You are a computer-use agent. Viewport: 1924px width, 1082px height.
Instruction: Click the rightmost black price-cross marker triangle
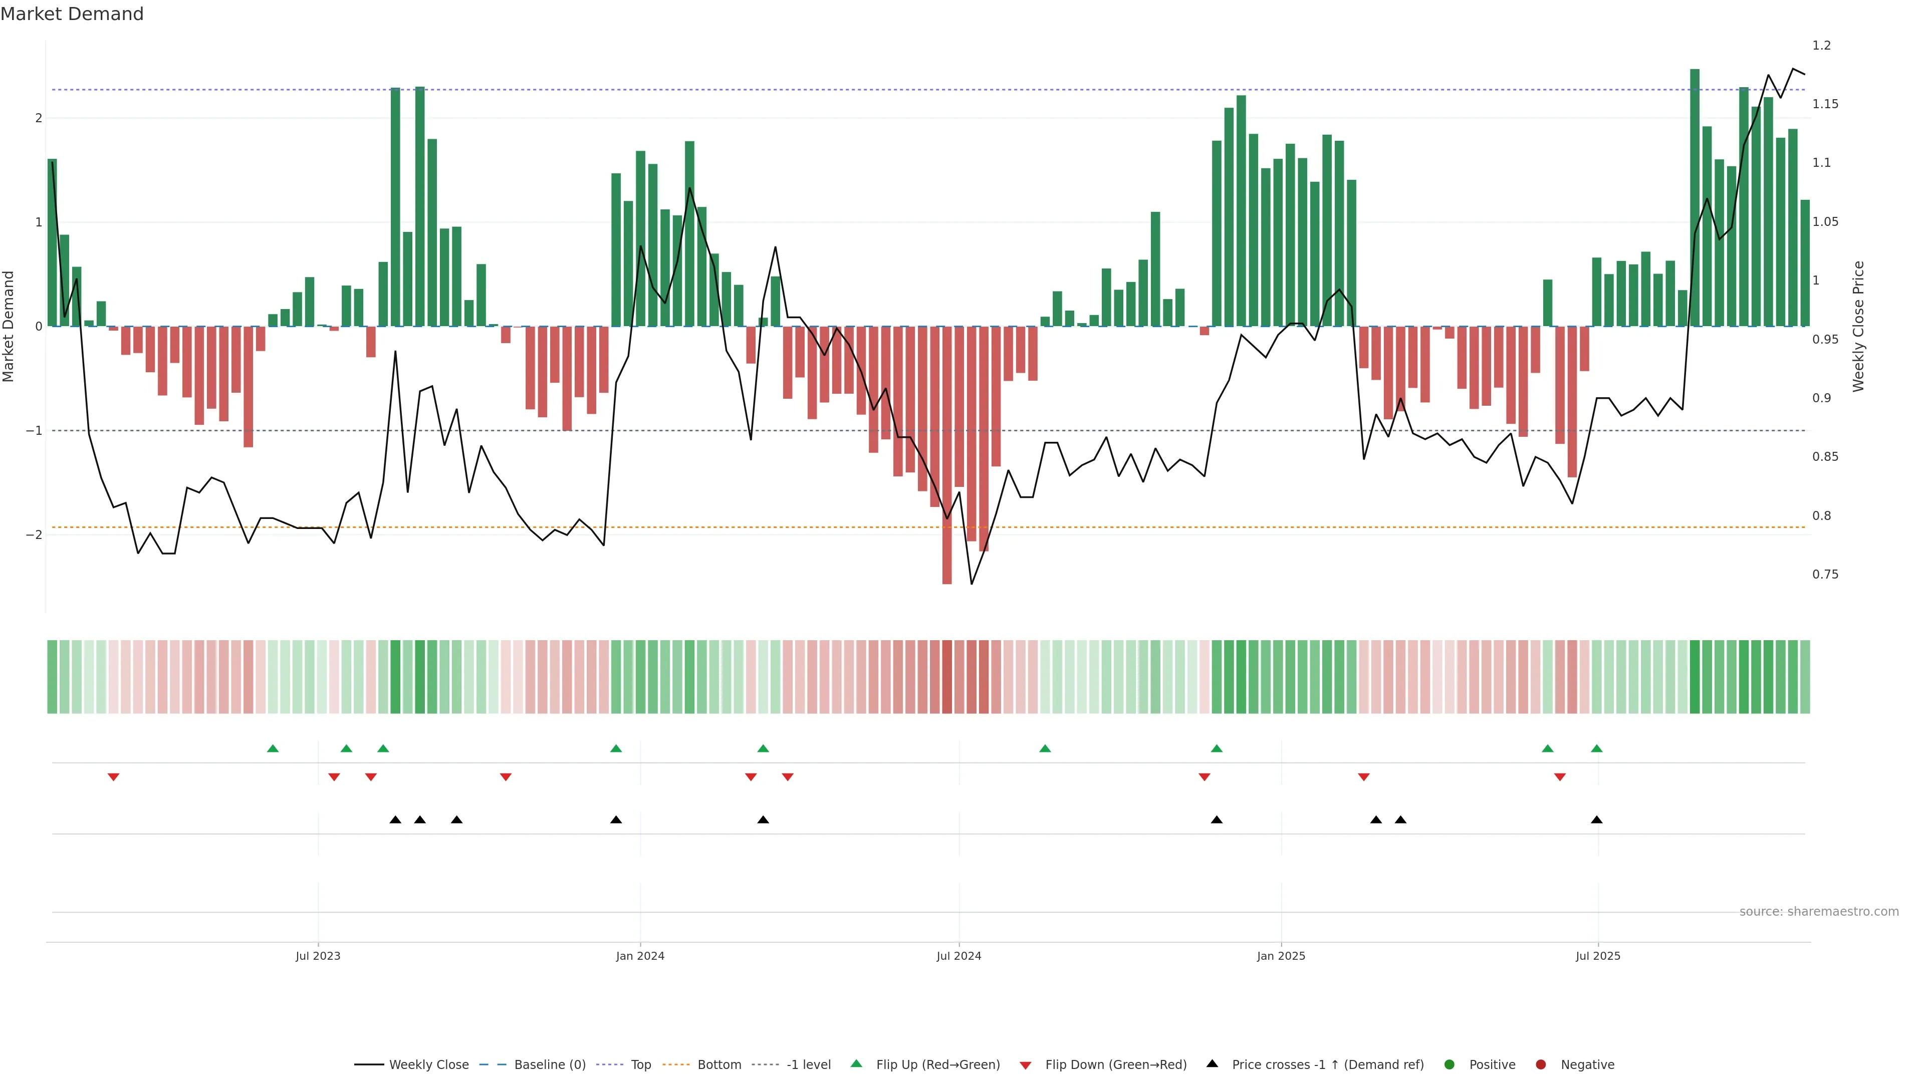[x=1596, y=820]
